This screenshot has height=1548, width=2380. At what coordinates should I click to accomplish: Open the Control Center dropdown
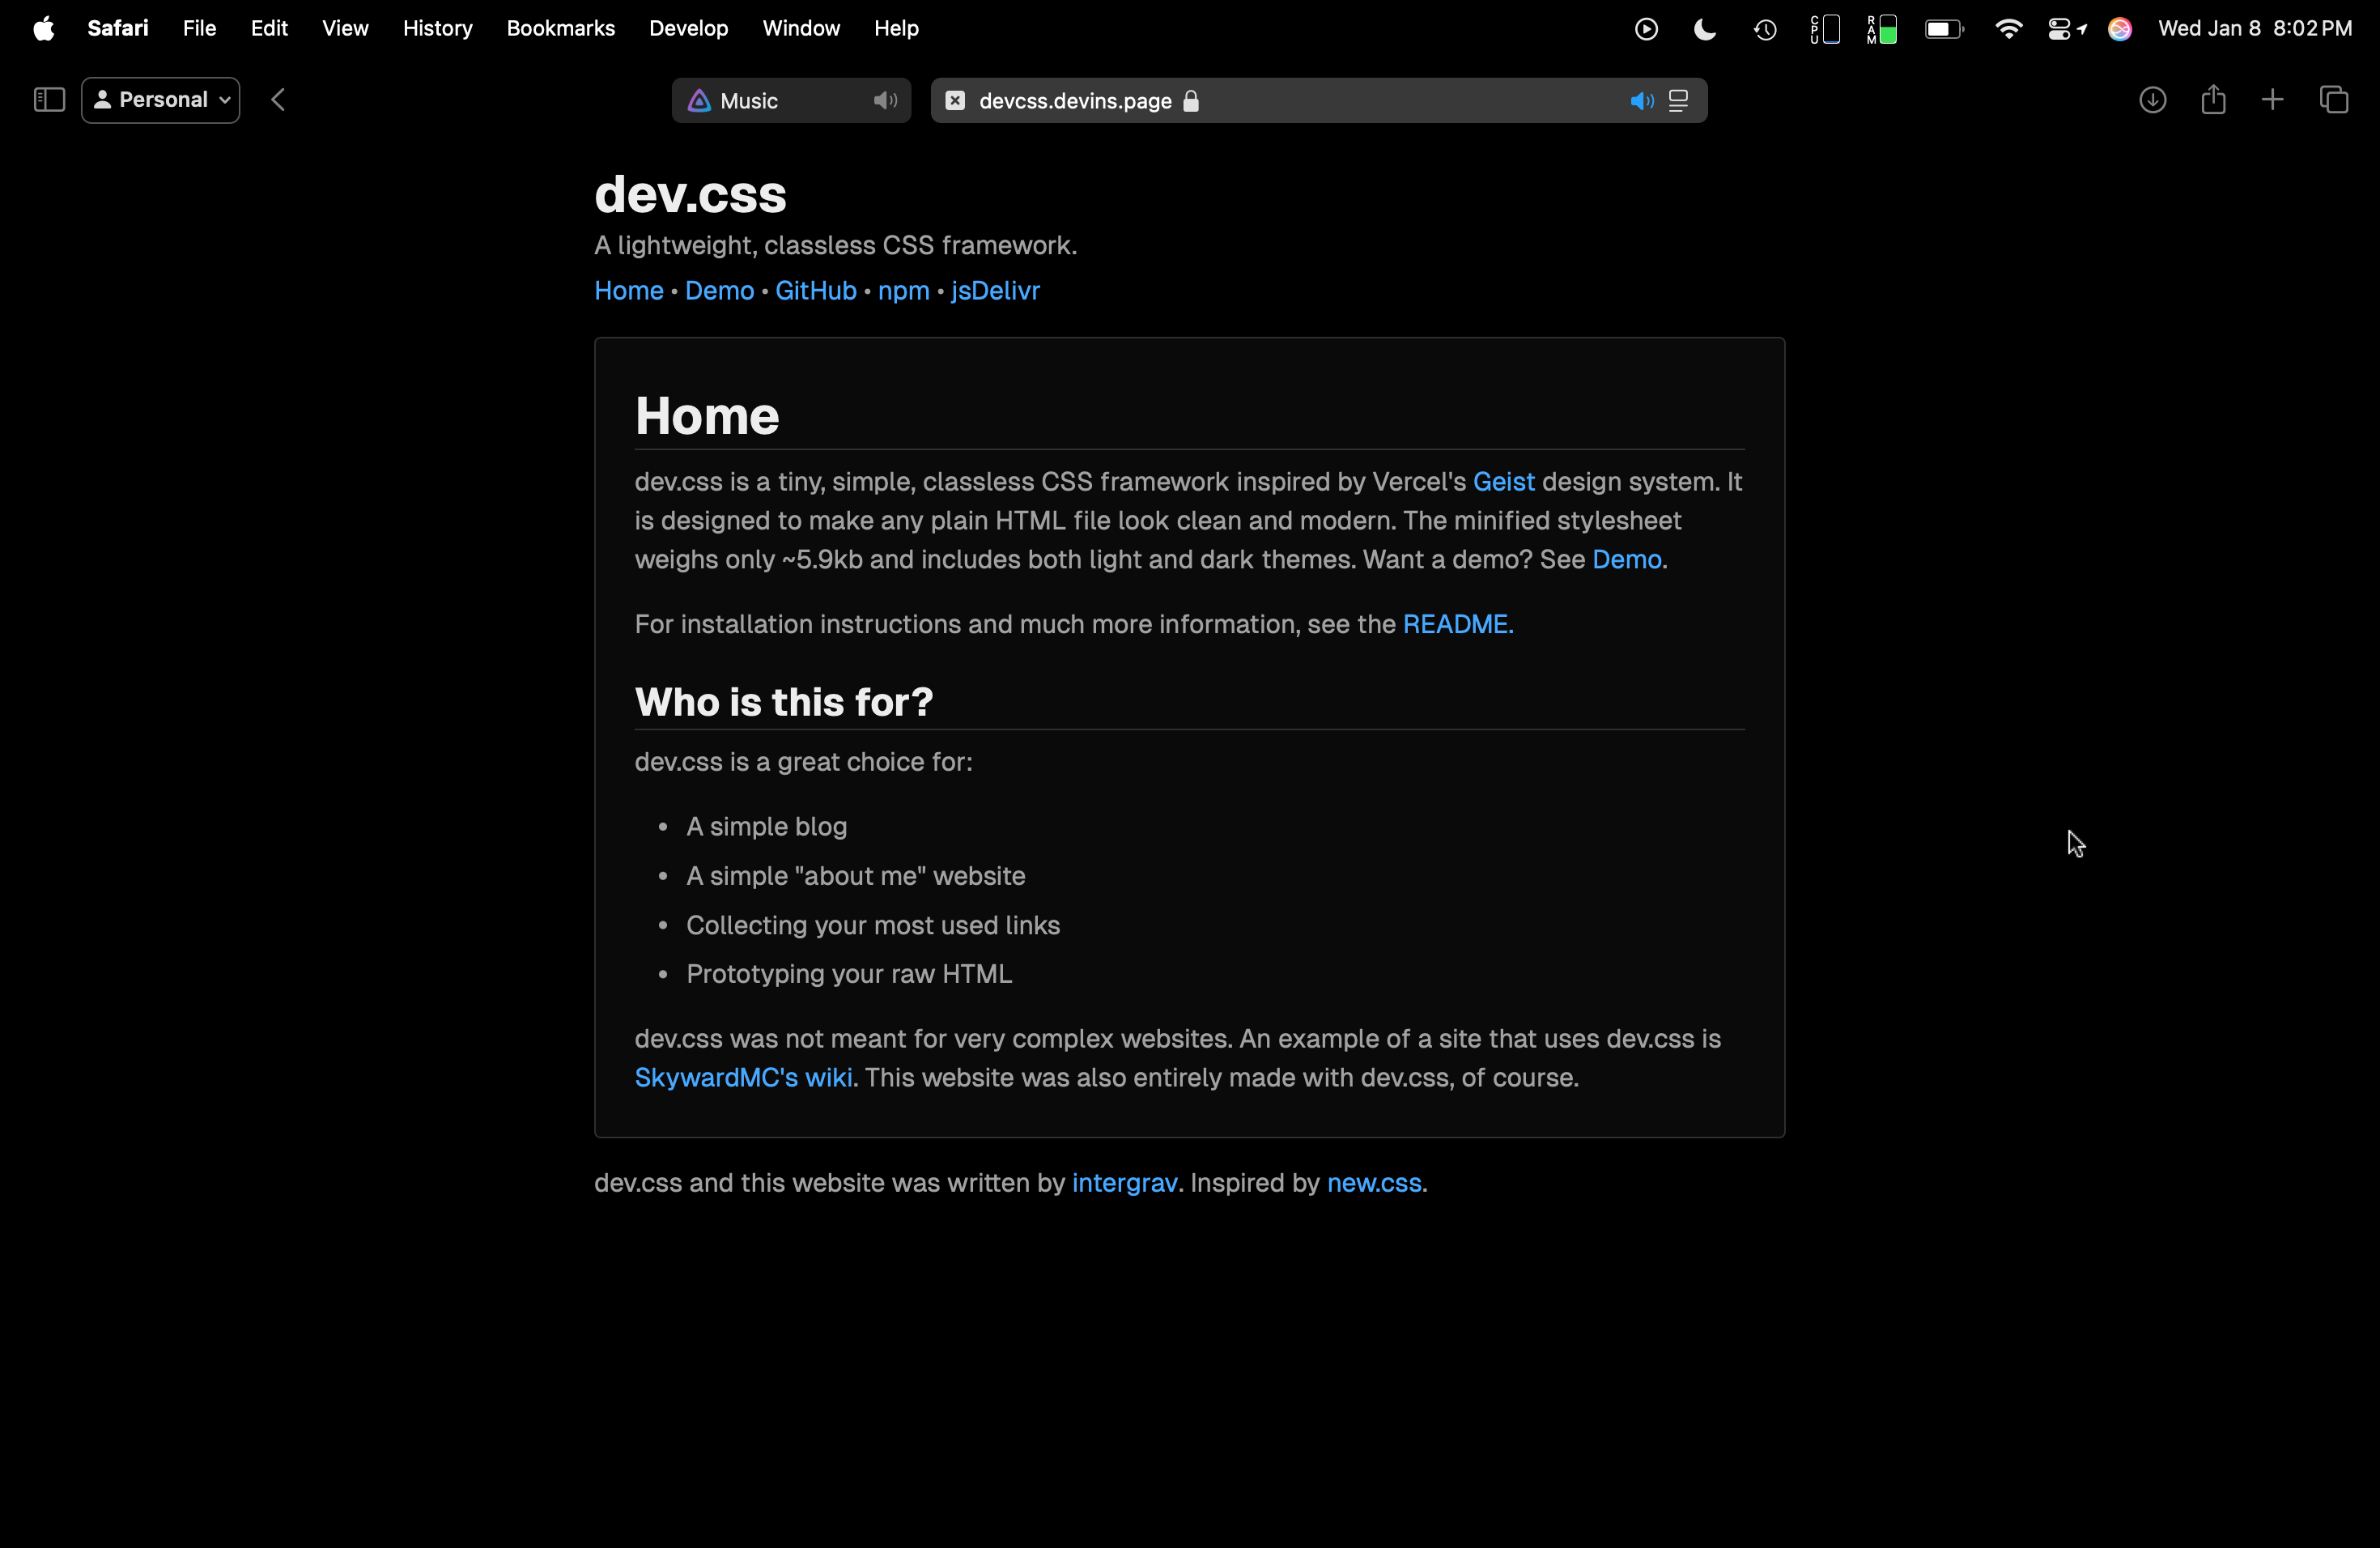[x=2066, y=29]
